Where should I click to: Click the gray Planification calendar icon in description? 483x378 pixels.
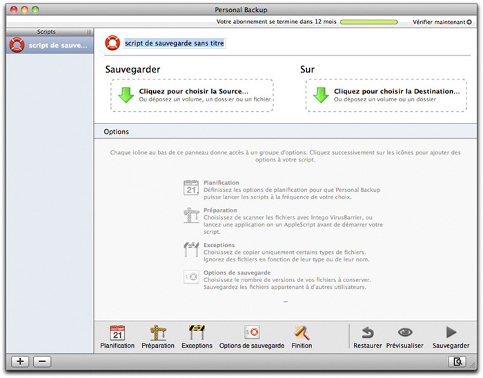click(x=191, y=188)
